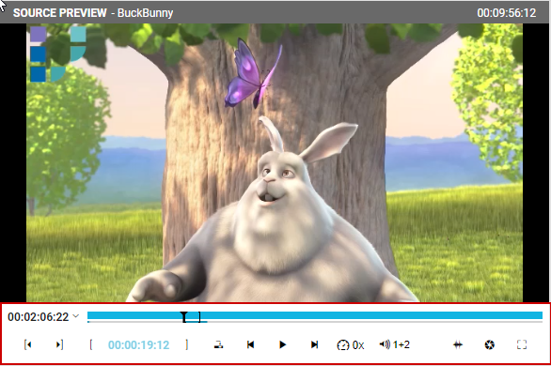Click the SOURCE PREVIEW title
The image size is (551, 366).
pyautogui.click(x=60, y=13)
